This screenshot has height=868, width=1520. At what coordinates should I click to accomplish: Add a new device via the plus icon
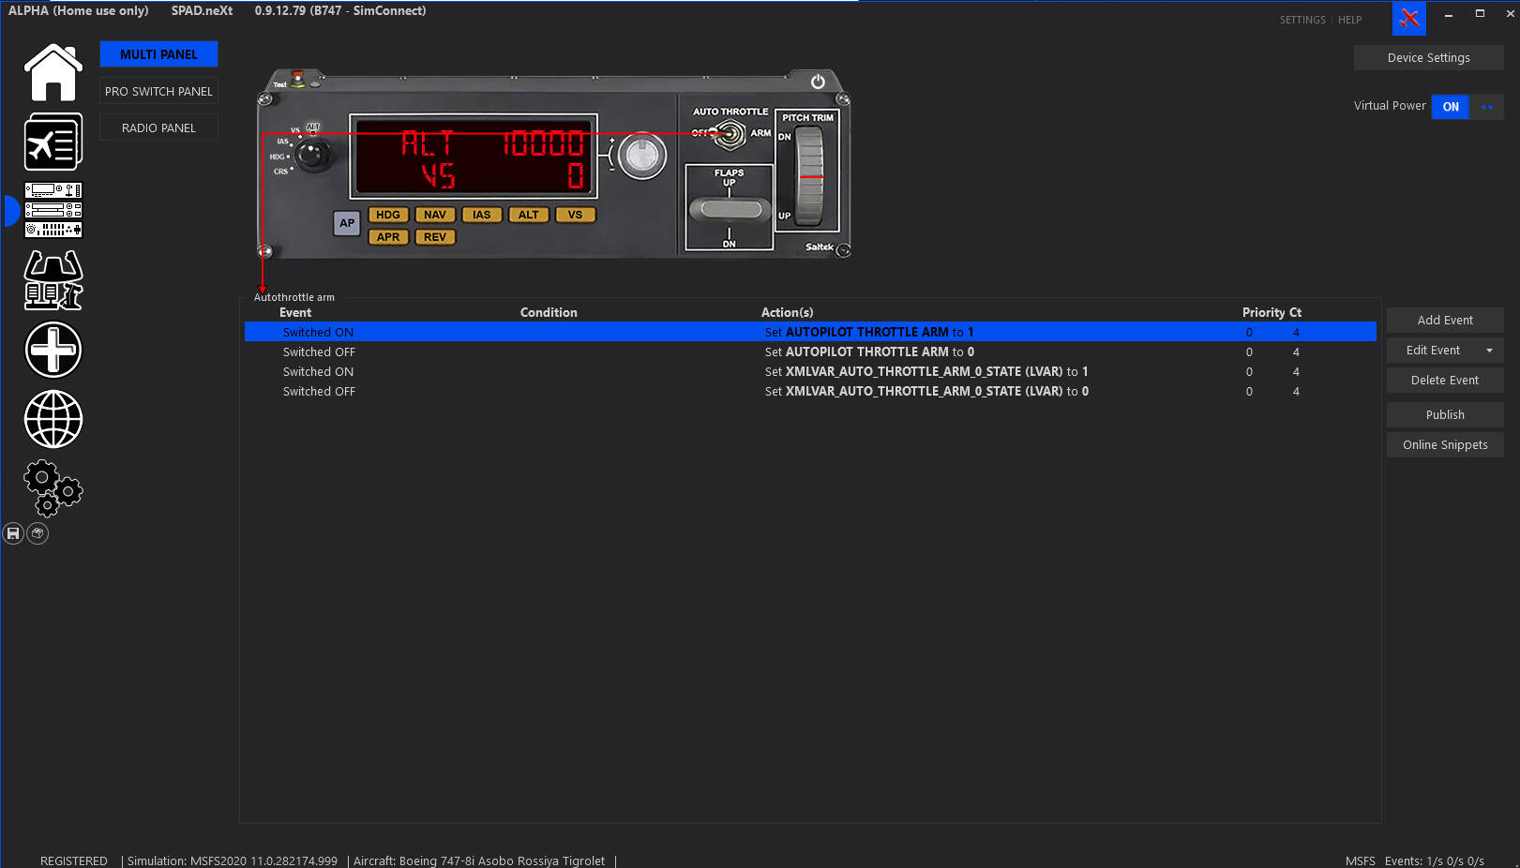(x=53, y=350)
